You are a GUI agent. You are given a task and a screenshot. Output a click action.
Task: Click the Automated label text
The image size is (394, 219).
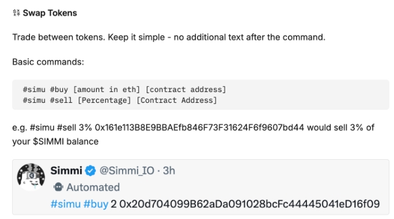(93, 187)
